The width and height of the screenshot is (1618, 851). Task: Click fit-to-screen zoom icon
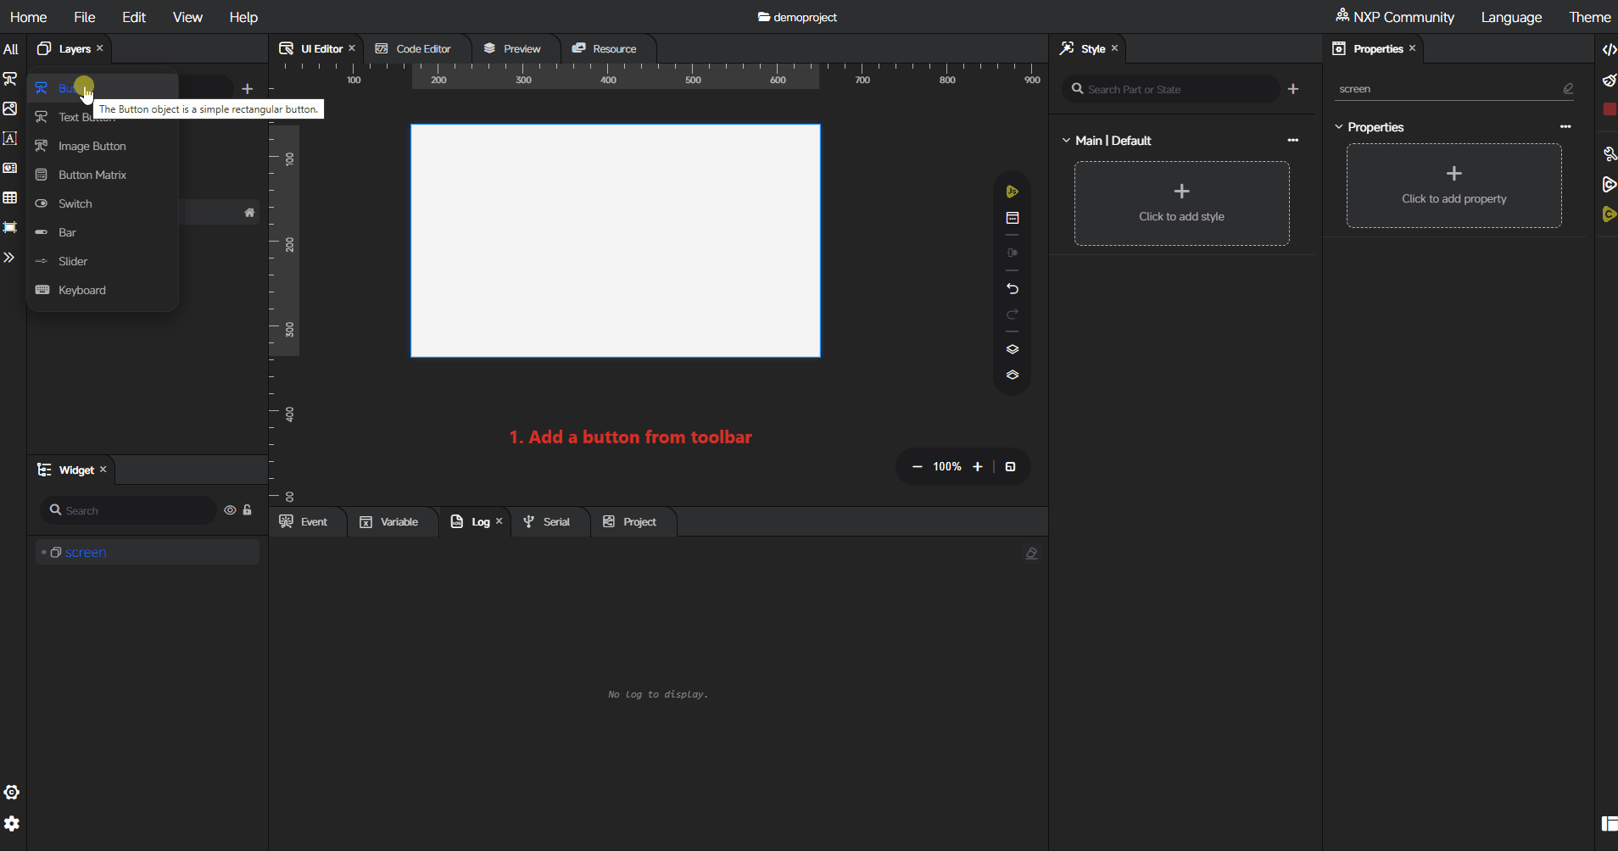1010,467
